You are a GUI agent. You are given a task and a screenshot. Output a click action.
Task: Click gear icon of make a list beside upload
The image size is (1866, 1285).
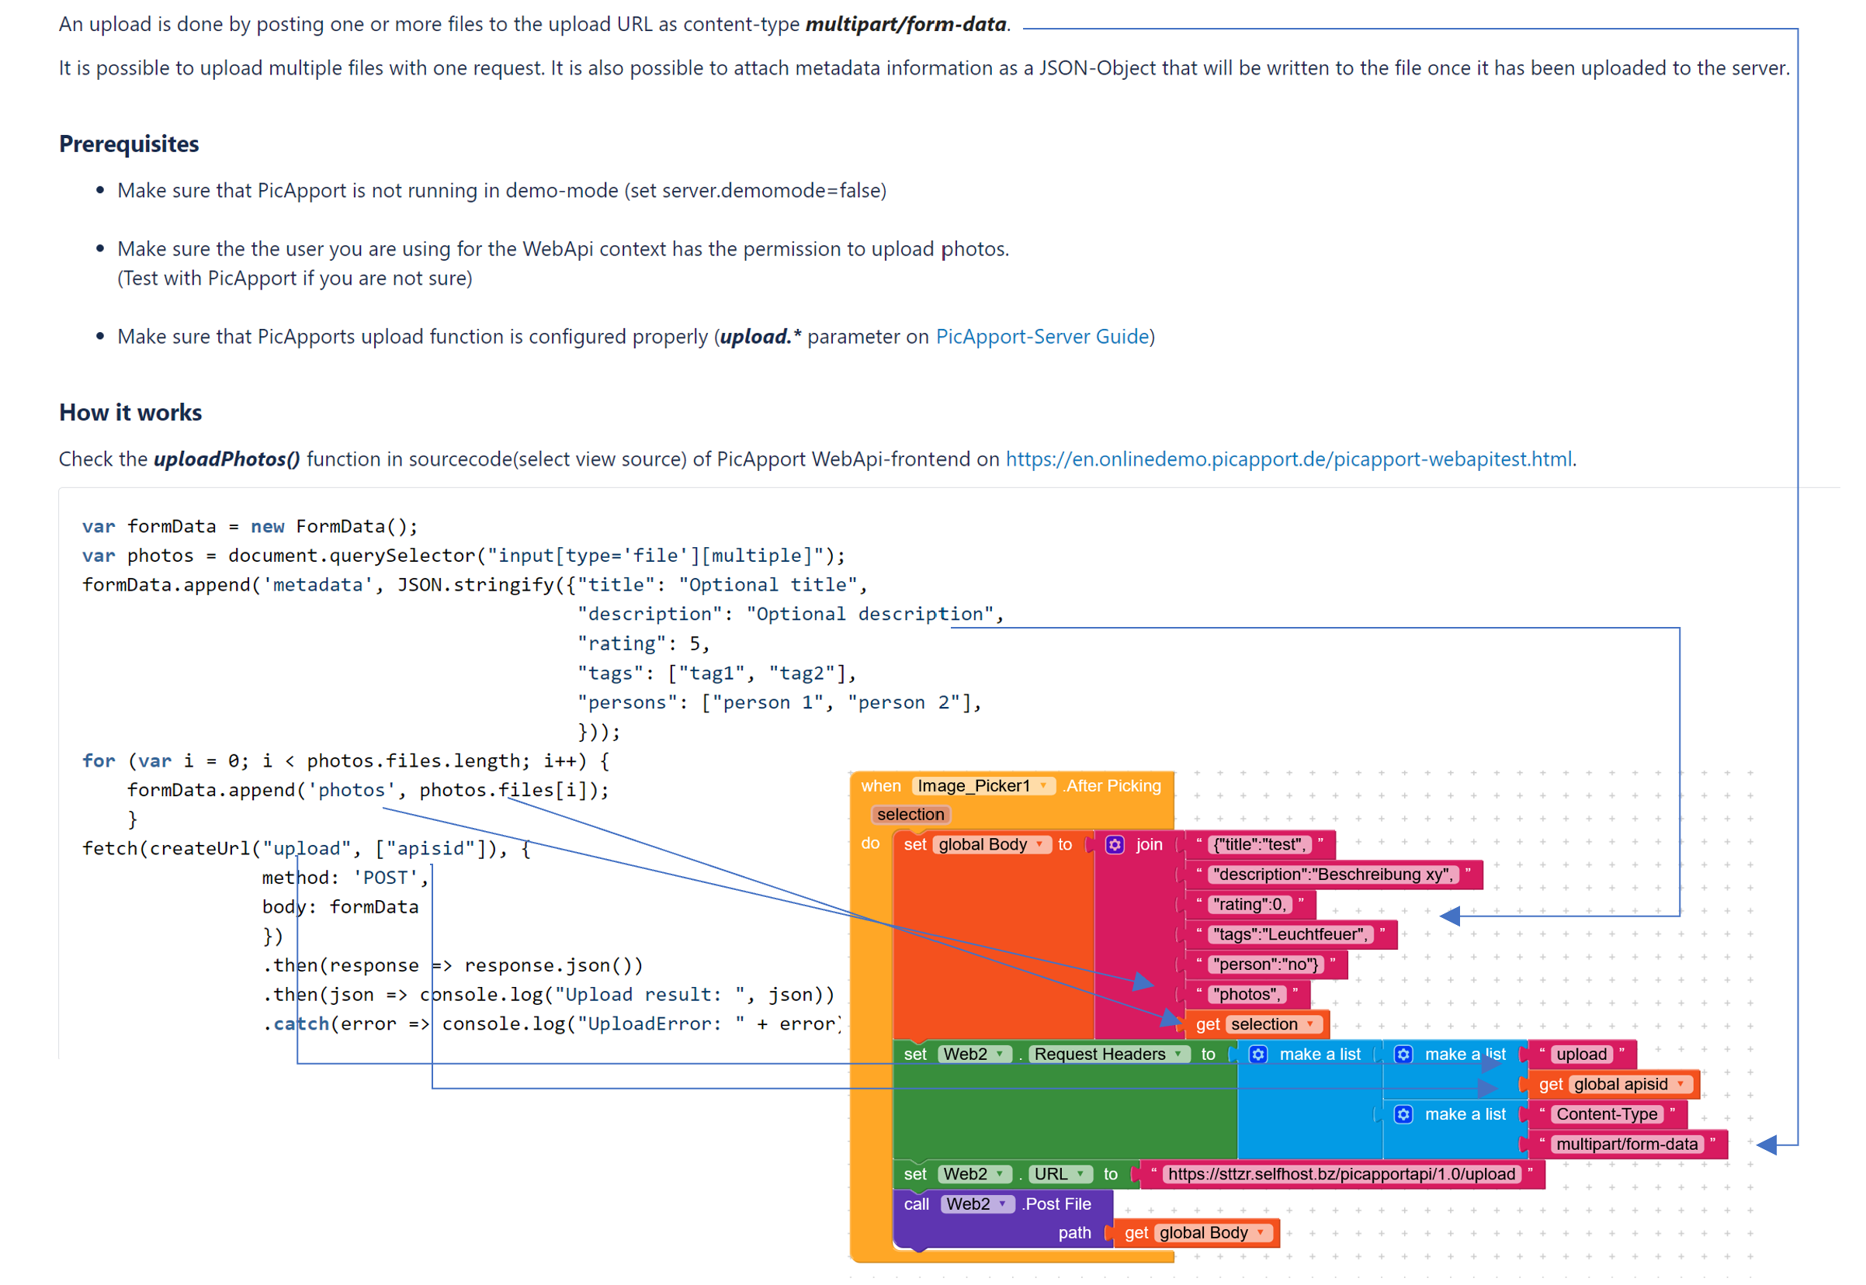pos(1403,1054)
